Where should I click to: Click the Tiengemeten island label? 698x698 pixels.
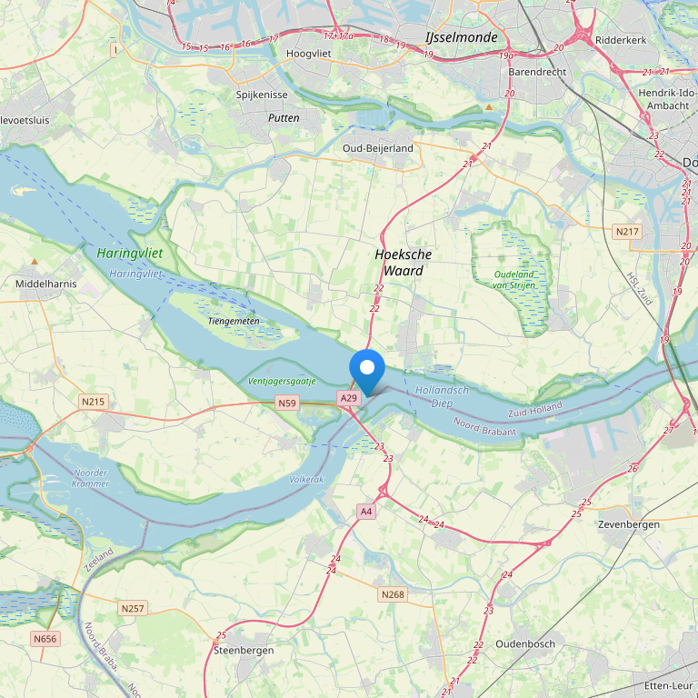(x=234, y=321)
